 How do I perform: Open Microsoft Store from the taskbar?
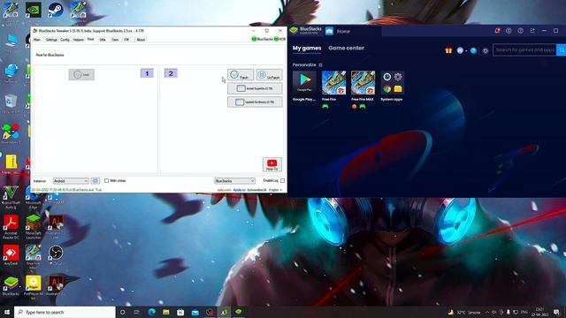coord(180,312)
